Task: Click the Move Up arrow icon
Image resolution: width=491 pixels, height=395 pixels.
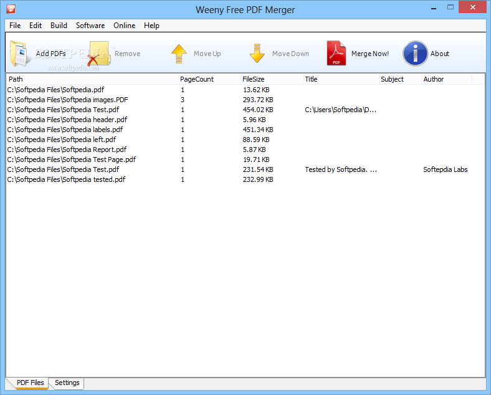Action: [179, 54]
